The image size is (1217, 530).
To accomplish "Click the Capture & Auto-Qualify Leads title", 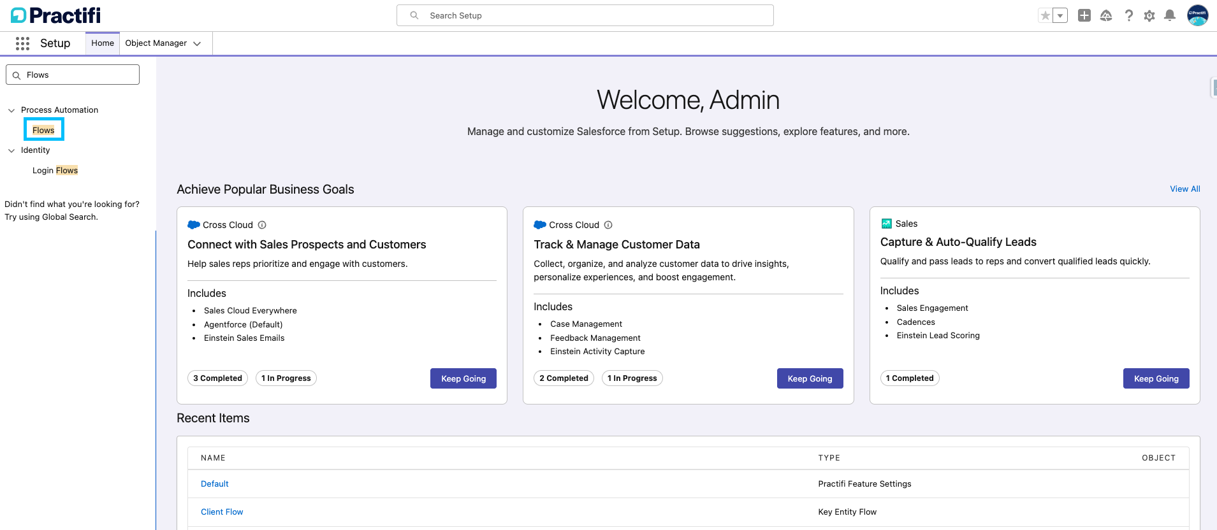I will coord(958,242).
